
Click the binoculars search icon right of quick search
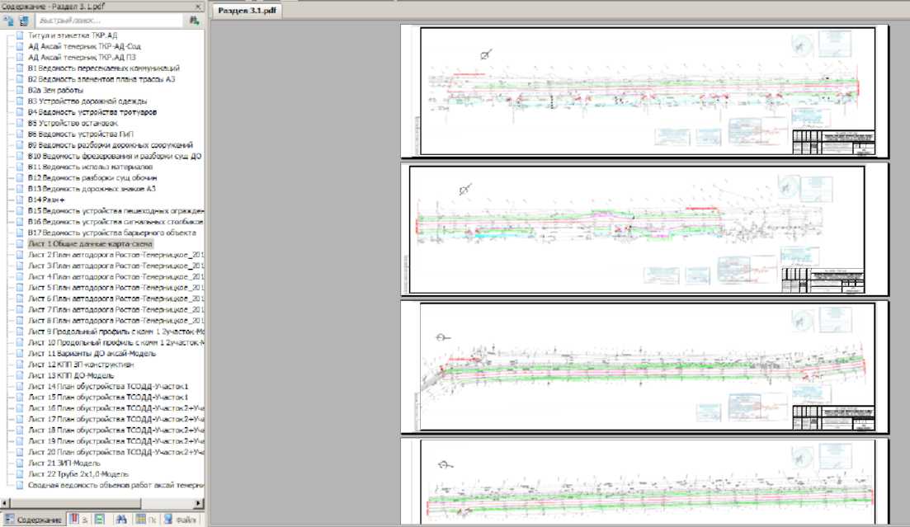click(194, 21)
